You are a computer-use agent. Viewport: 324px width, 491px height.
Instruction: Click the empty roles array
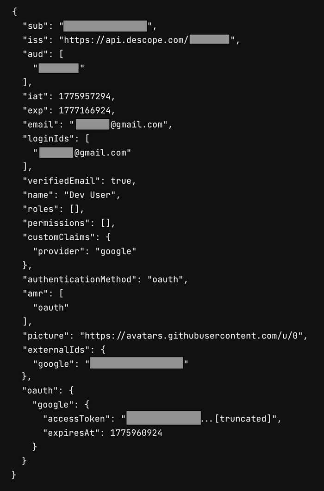pyautogui.click(x=74, y=209)
